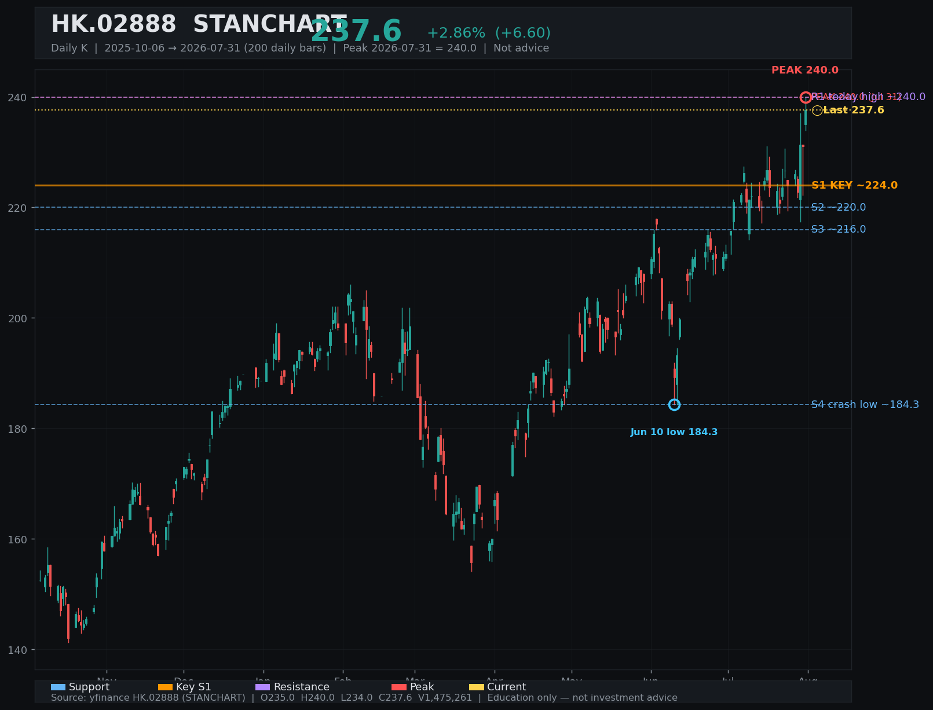Image resolution: width=933 pixels, height=710 pixels.
Task: Click the red peak circle marker at 240
Action: (x=806, y=97)
